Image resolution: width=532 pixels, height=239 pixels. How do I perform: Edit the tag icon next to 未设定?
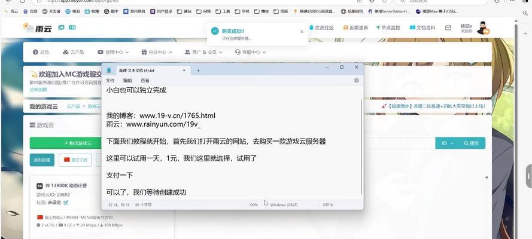(66, 203)
